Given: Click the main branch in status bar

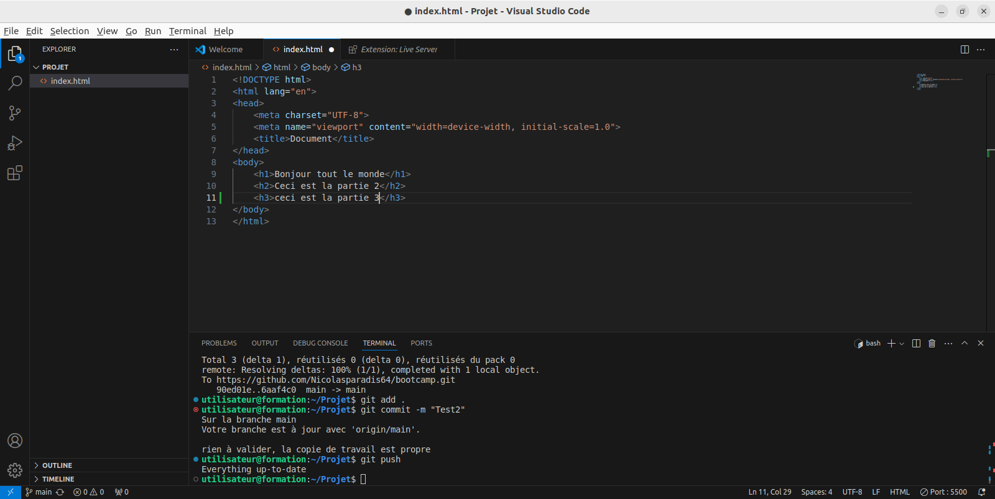Looking at the screenshot, I should coord(39,492).
